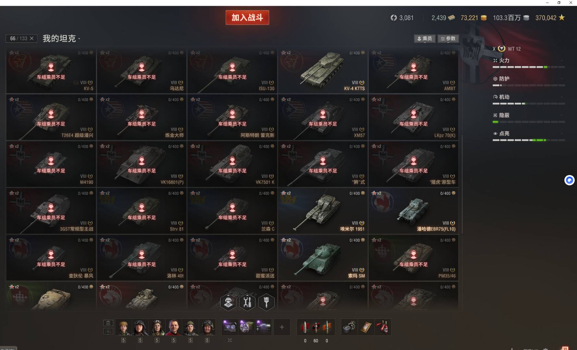Open the wrench maintenance hexagon icon
The width and height of the screenshot is (577, 350).
(x=247, y=302)
